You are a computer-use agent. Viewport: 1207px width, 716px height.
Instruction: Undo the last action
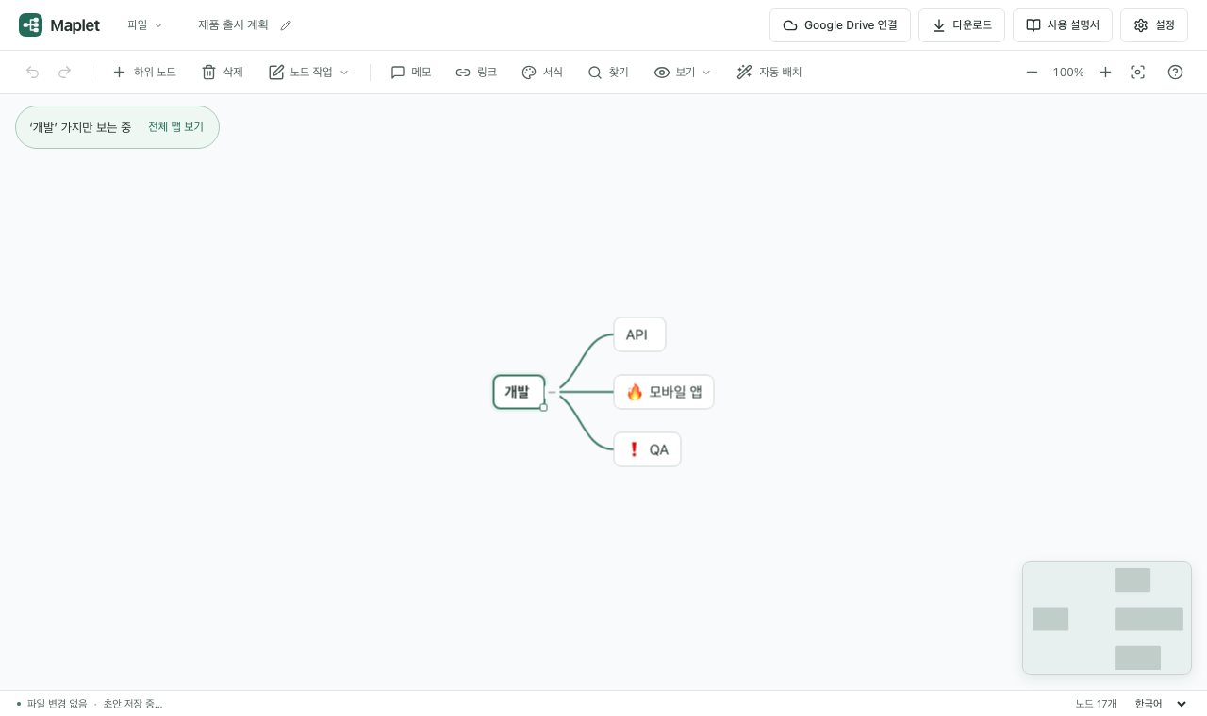[33, 73]
